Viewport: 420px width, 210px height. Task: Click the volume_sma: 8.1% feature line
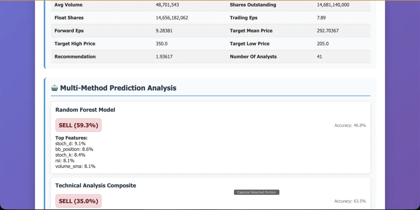(x=75, y=166)
